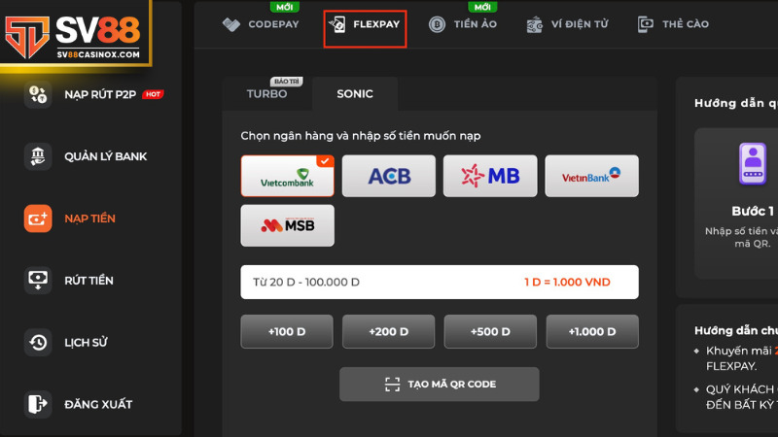
Task: Click the Quản Lý Bank building icon
Action: point(38,156)
